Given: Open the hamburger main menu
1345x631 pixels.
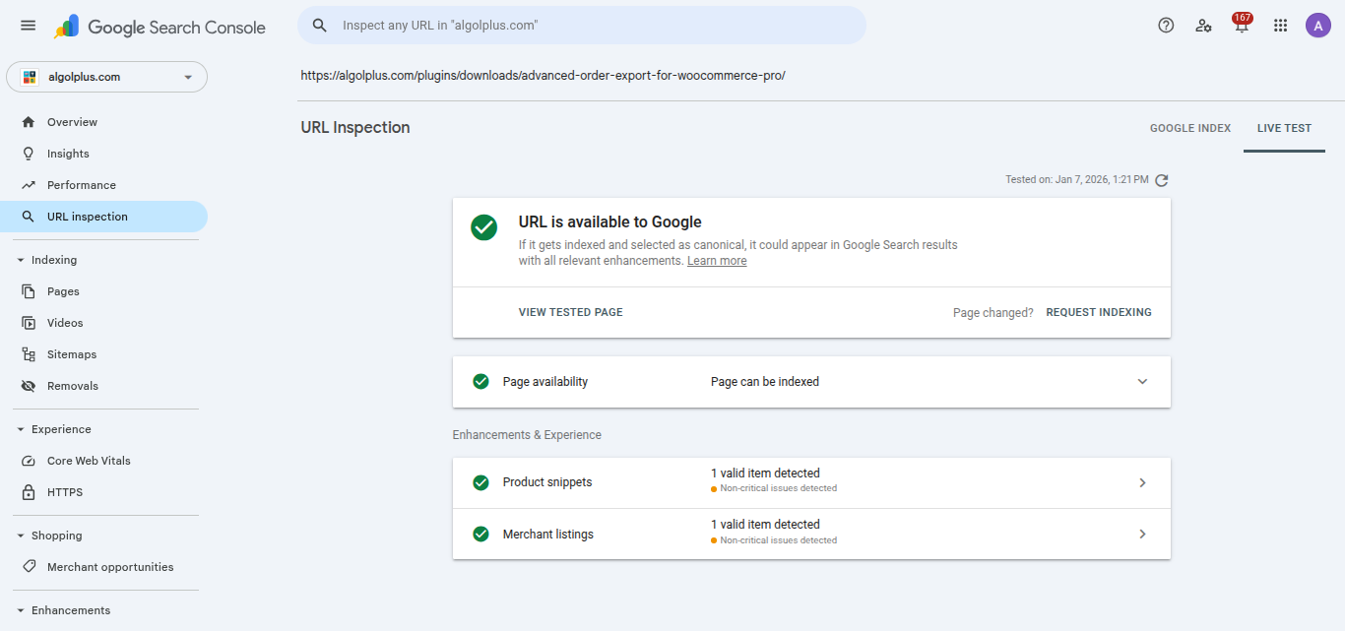Looking at the screenshot, I should [28, 26].
